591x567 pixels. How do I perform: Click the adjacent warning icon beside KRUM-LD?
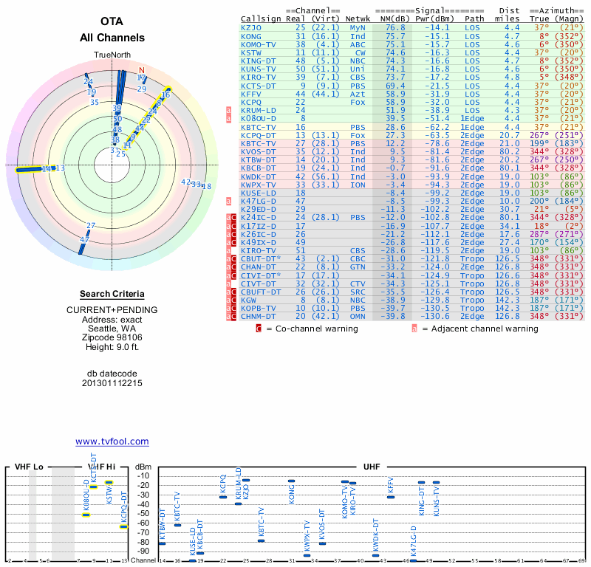228,111
